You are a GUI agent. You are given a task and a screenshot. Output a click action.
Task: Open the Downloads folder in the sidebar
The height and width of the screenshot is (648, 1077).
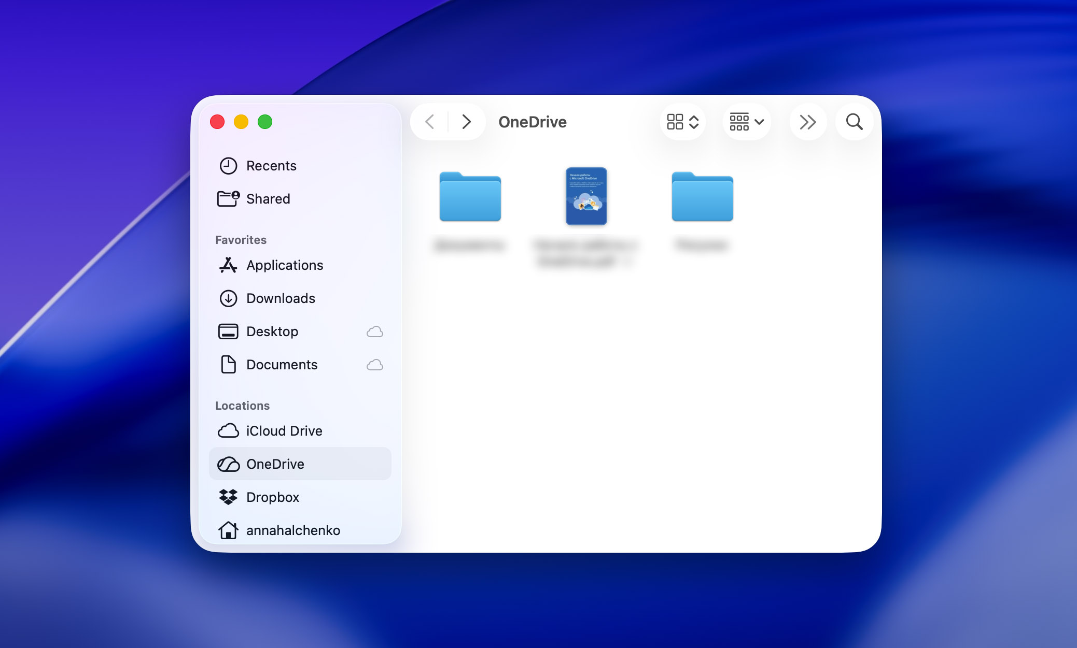[x=281, y=298]
